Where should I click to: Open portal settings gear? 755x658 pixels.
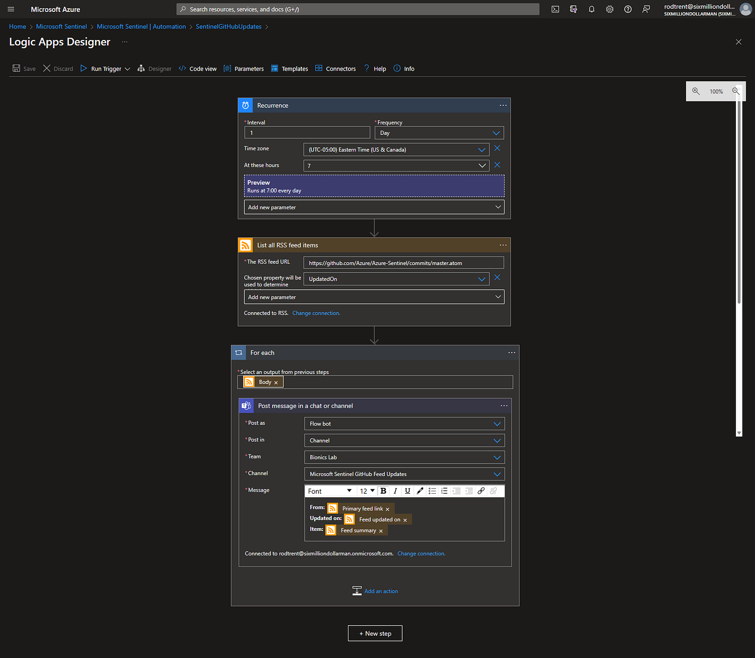click(610, 9)
